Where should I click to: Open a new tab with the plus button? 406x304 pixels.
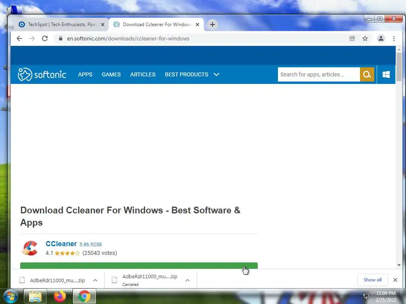click(213, 25)
